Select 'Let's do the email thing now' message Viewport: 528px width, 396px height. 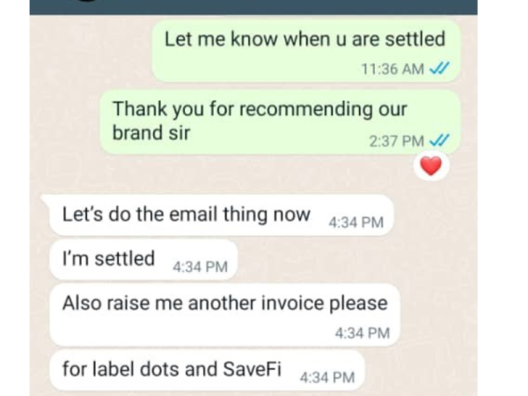tap(219, 215)
